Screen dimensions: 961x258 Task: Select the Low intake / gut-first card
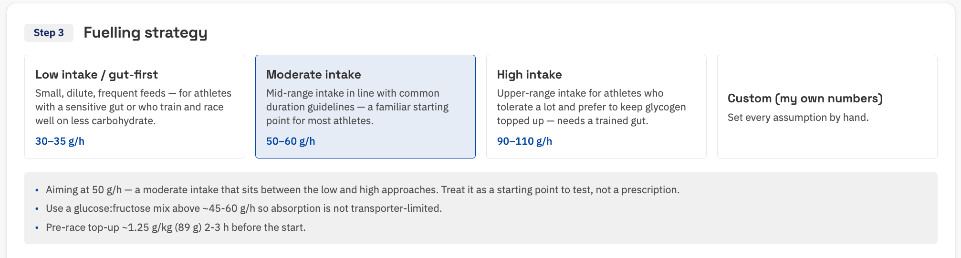click(135, 107)
